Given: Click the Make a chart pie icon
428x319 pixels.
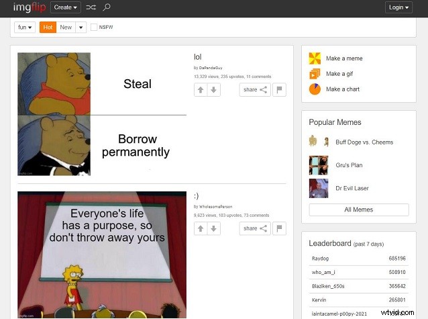Looking at the screenshot, I should tap(315, 89).
